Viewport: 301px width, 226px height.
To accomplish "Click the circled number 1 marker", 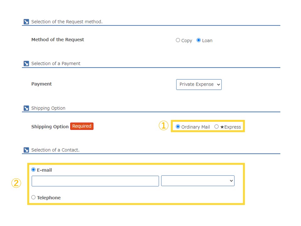I will point(163,126).
